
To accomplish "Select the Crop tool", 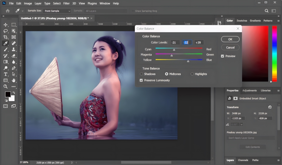I will 6,37.
